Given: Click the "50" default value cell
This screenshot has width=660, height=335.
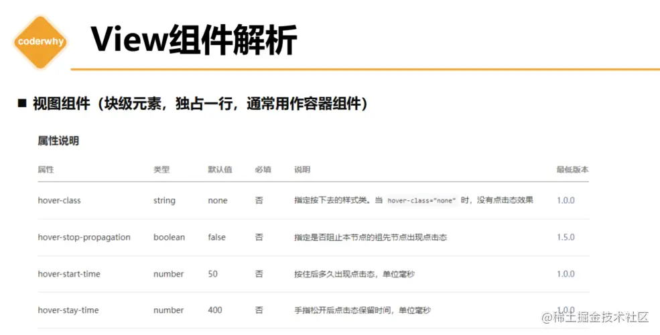Looking at the screenshot, I should click(212, 274).
